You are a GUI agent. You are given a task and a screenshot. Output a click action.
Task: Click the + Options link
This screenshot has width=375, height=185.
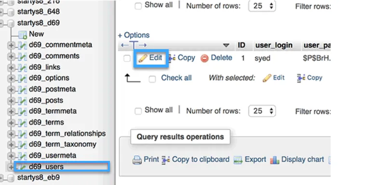tap(134, 35)
